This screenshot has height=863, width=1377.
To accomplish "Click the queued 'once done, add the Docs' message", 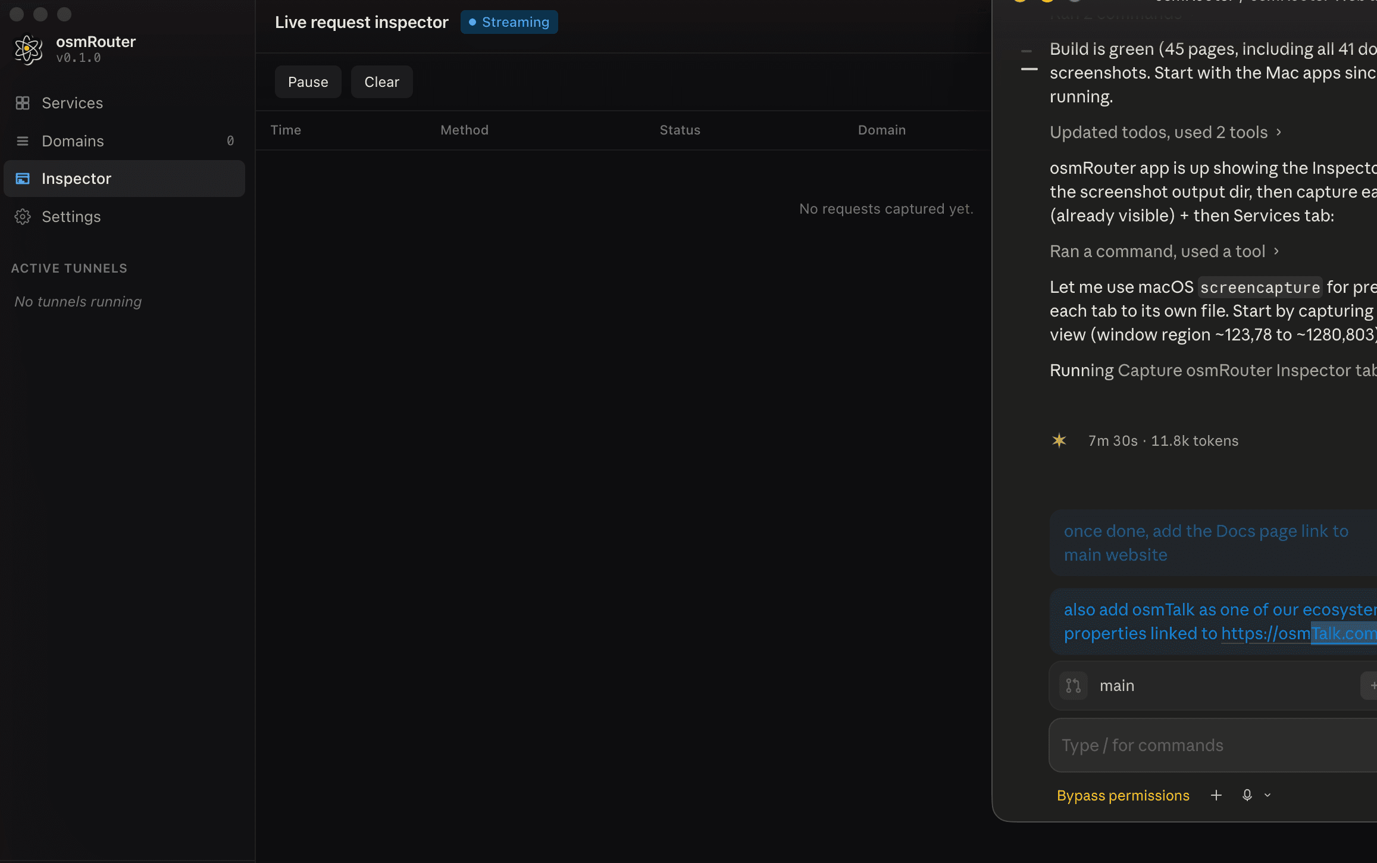I will pos(1213,543).
